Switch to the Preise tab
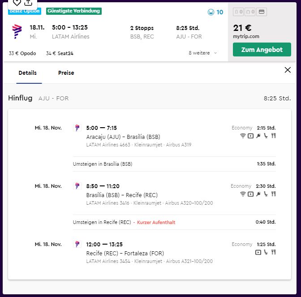Screen dimensions: 301x297 (66, 73)
